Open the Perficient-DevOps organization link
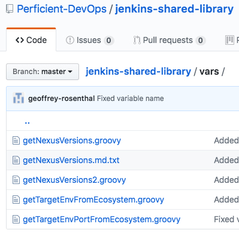Viewport: 239px width, 236px height. 62,9
